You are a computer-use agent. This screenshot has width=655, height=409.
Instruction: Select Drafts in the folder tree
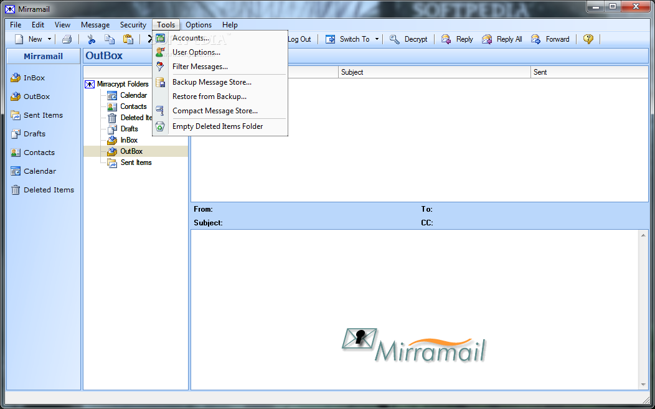(129, 129)
